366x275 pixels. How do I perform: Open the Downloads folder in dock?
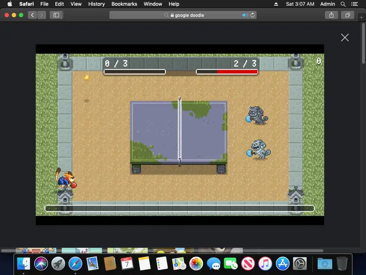(x=325, y=264)
